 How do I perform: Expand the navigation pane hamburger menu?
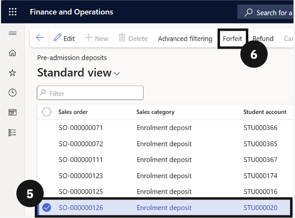(x=12, y=33)
